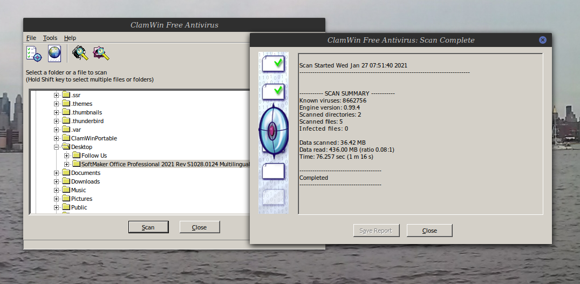Open the Tools menu
The image size is (580, 284).
(x=50, y=38)
